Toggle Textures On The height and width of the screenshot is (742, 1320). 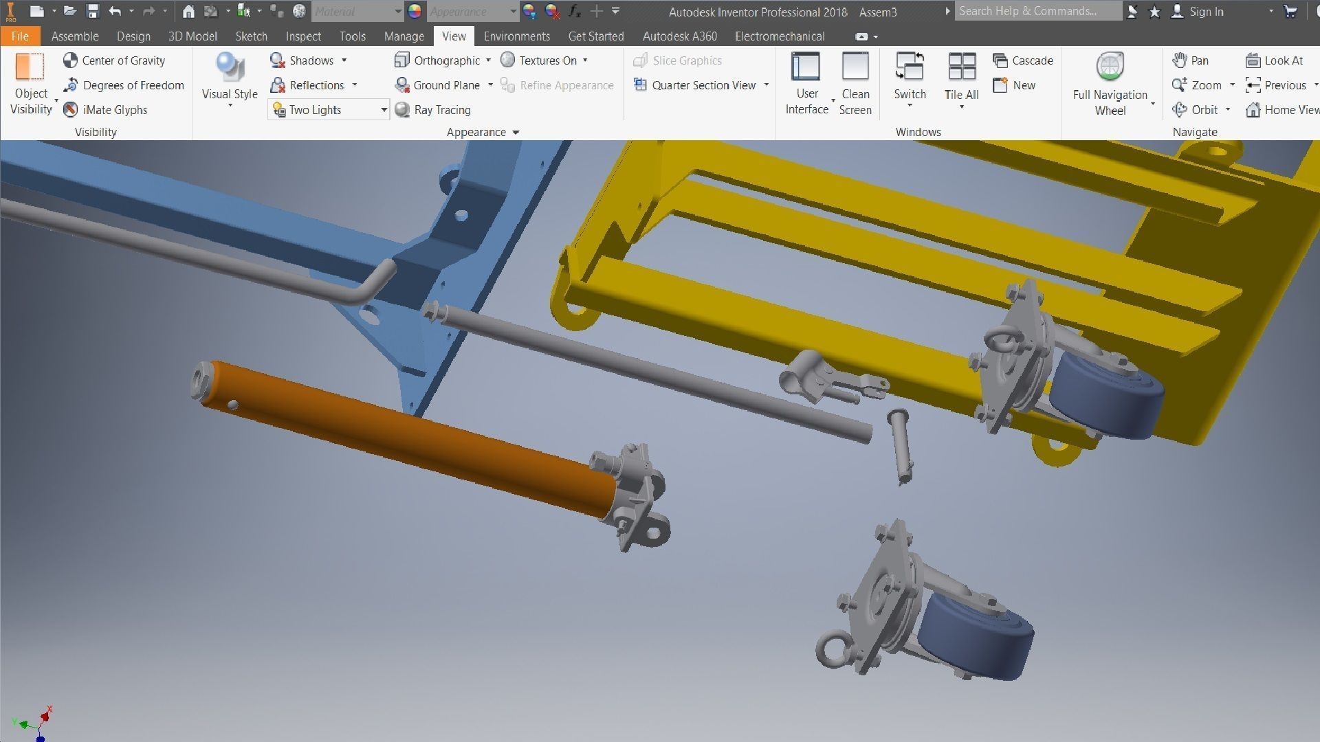[x=539, y=60]
